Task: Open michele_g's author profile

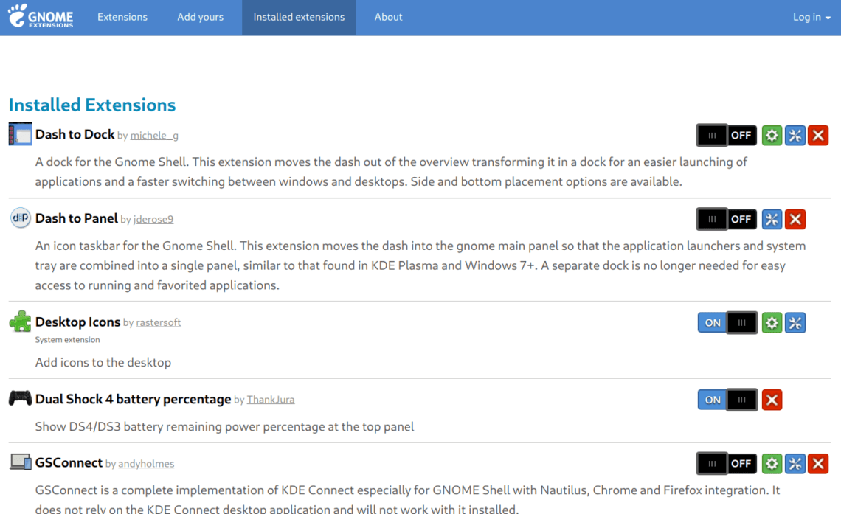Action: click(154, 135)
